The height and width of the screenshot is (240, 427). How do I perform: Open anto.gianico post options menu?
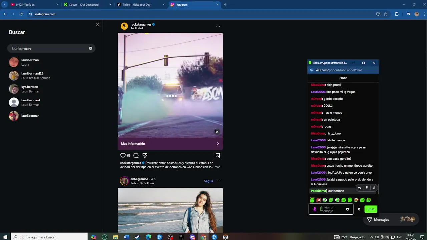pyautogui.click(x=218, y=181)
